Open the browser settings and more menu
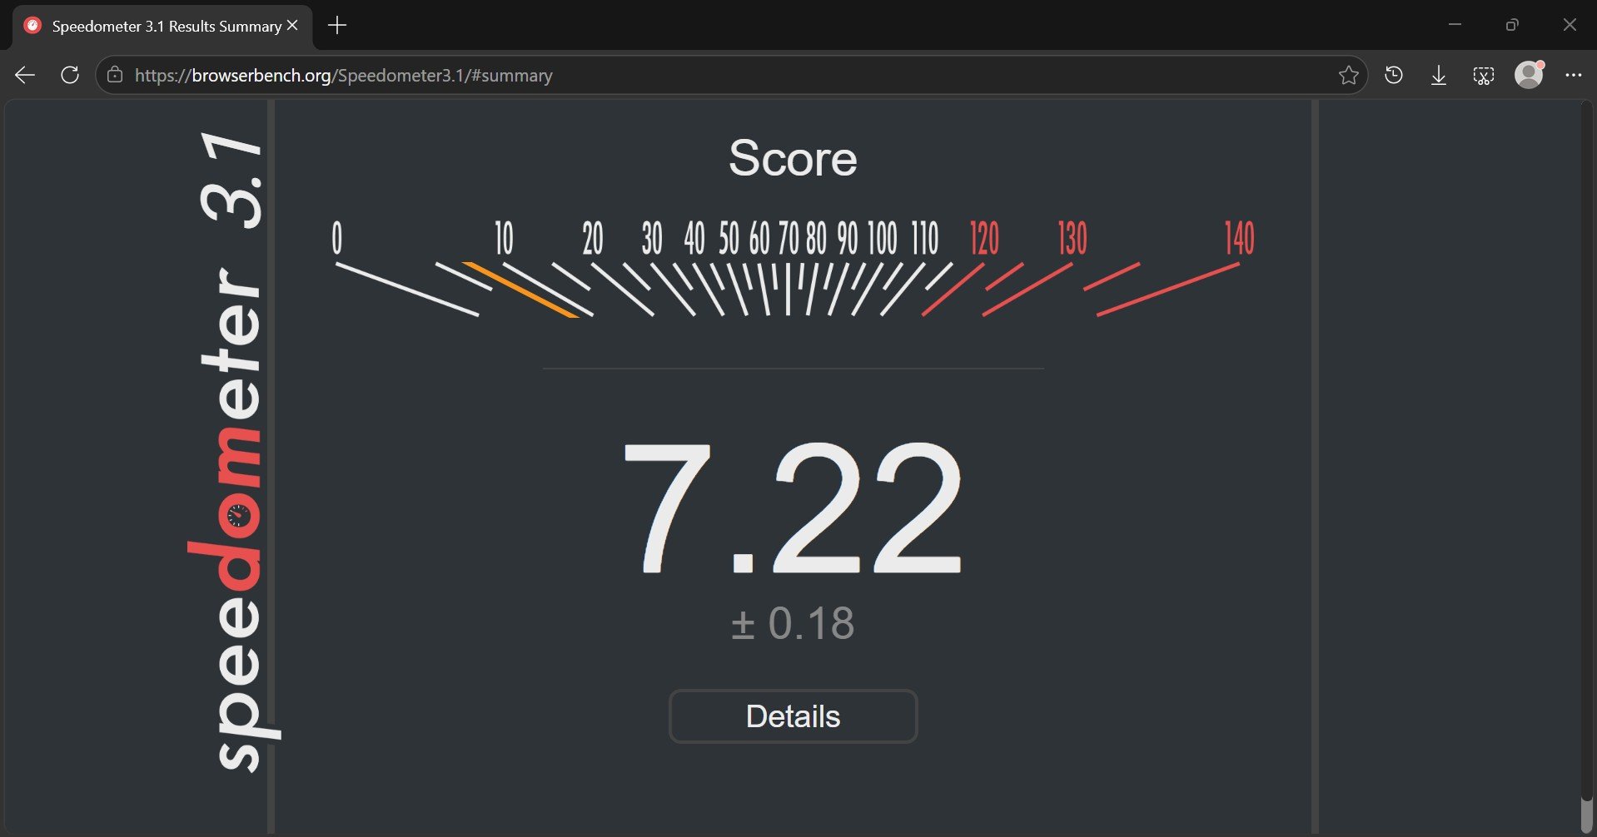 click(1573, 75)
